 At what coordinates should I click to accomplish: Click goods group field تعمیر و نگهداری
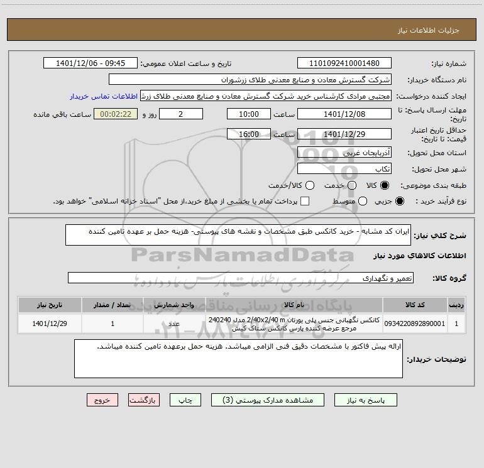(x=241, y=278)
